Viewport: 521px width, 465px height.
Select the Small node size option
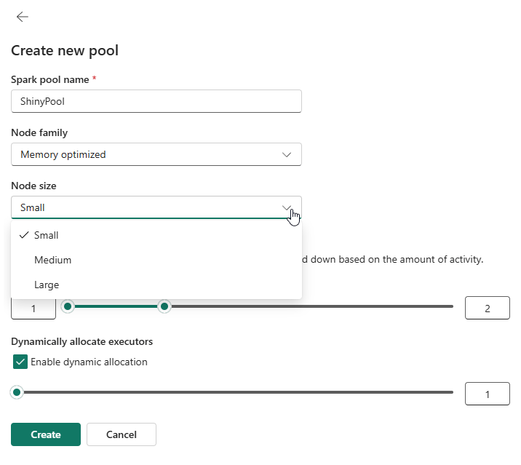click(47, 235)
